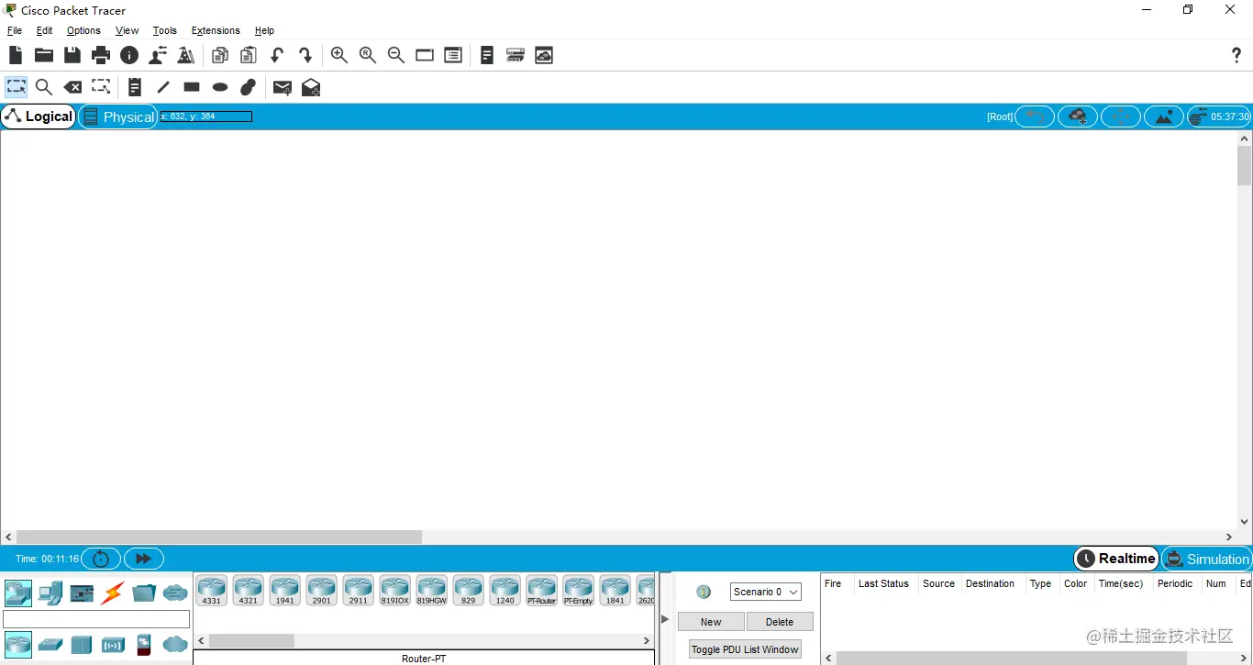Select the 4331 router device
The image size is (1253, 665).
[211, 591]
